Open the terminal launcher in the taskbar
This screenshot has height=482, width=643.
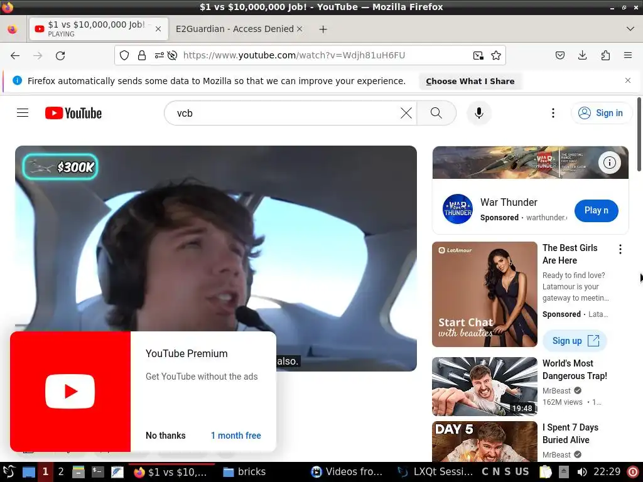97,472
